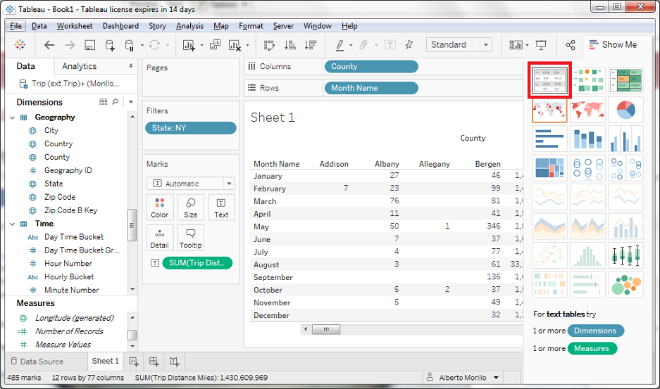
Task: Click the New Story tab icon
Action: pos(174,362)
